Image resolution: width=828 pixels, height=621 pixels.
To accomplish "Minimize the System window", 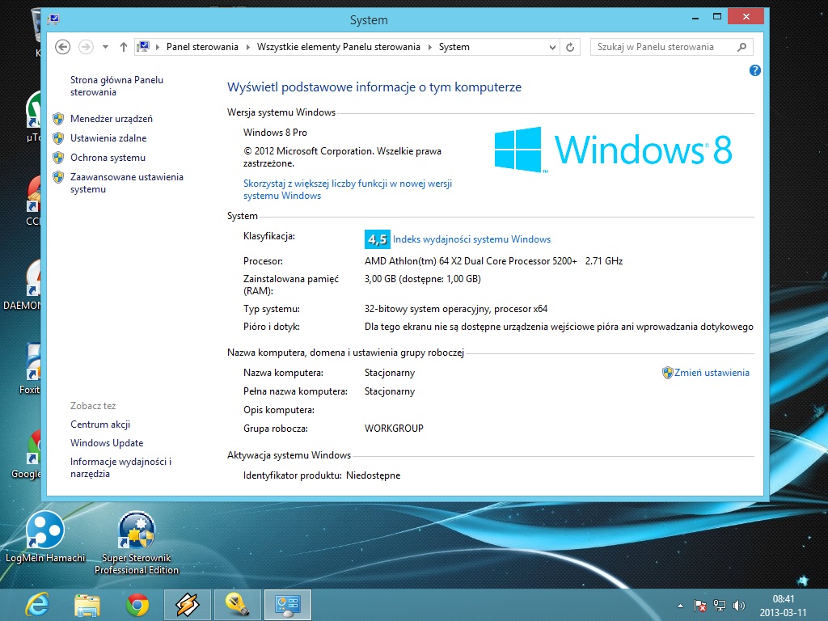I will coord(695,18).
